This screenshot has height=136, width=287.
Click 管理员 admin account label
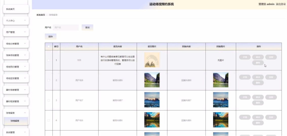click(266, 4)
